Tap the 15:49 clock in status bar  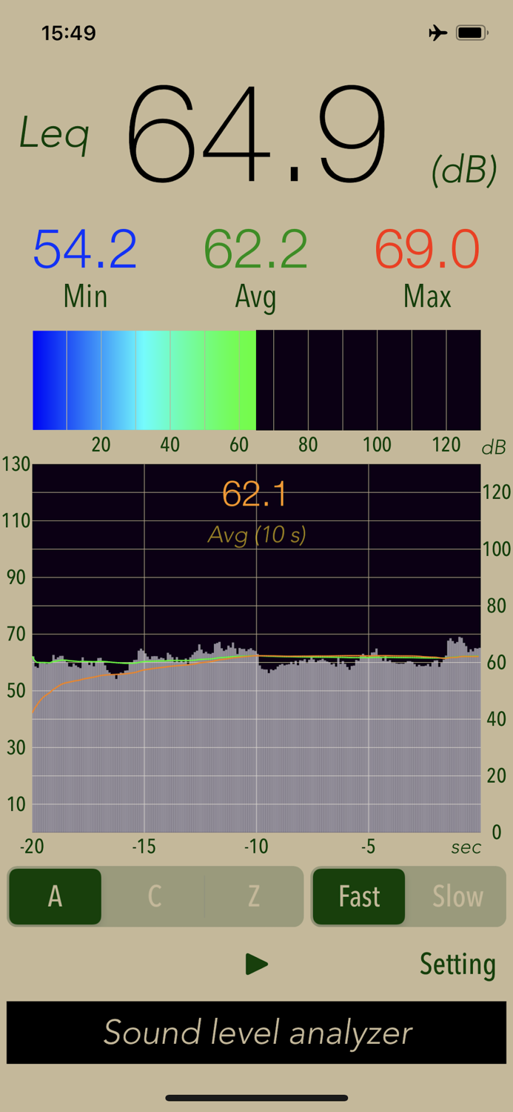pos(69,33)
